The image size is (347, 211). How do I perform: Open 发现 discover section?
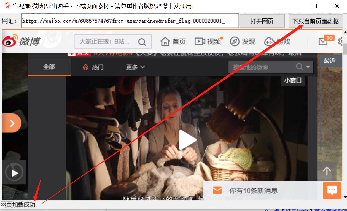point(243,42)
